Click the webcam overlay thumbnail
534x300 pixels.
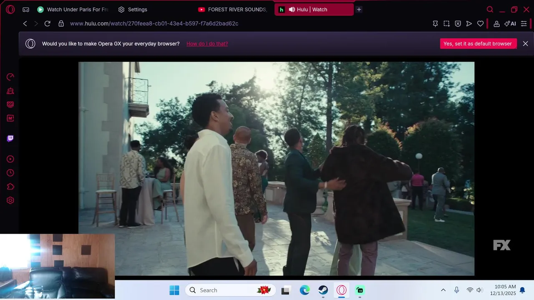pyautogui.click(x=57, y=266)
